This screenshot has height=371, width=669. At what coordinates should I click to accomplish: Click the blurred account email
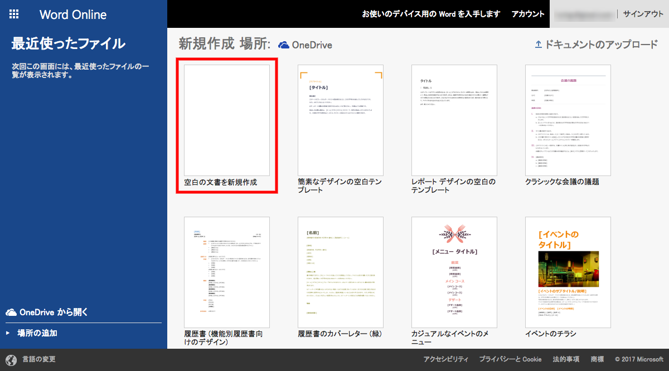583,14
